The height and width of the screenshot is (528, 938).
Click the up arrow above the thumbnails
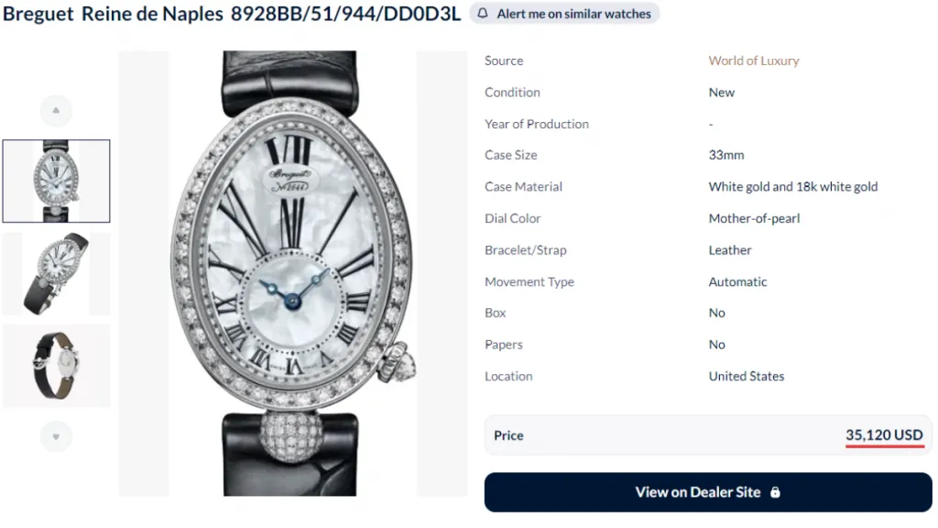point(56,110)
